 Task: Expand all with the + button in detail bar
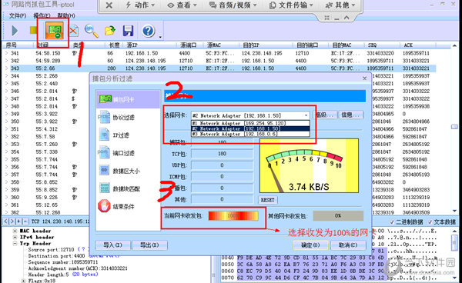(x=18, y=221)
